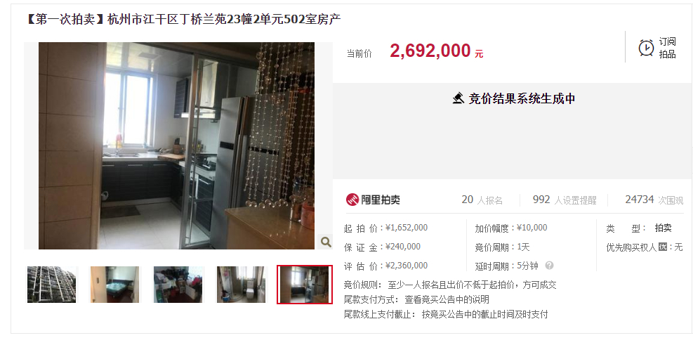
Task: Open the auction title link
Action: 183,20
